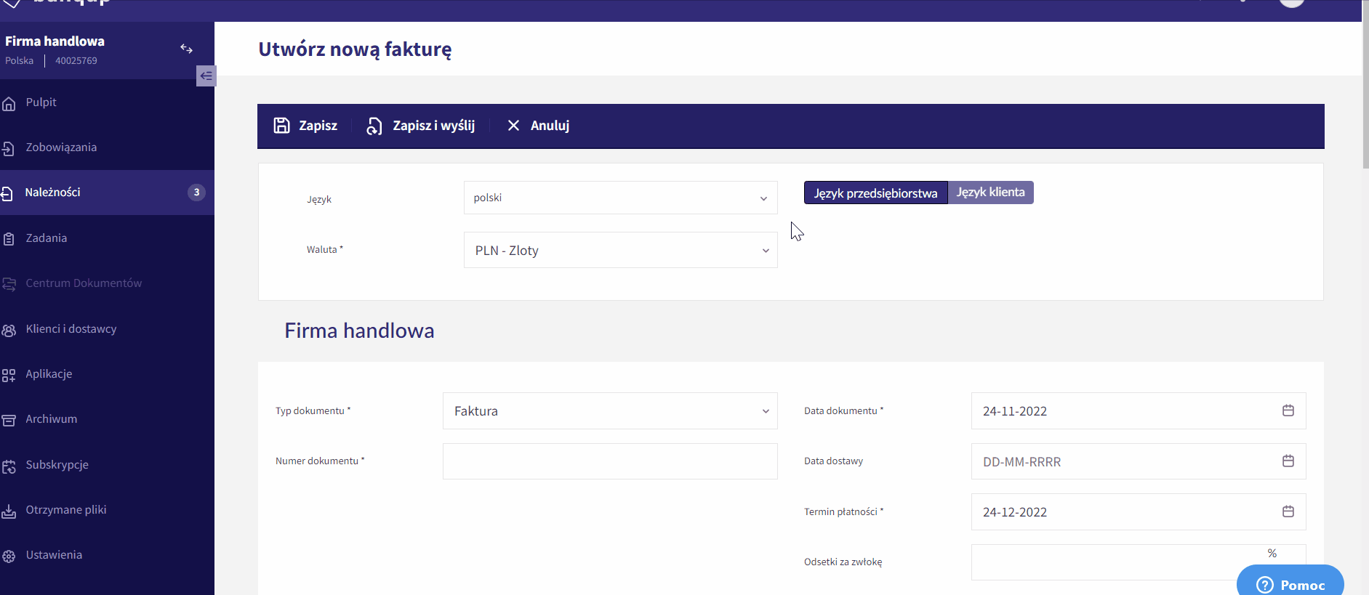Screen dimensions: 1369x595
Task: Open the Typ dokumentu dropdown Faktura
Action: click(x=610, y=410)
